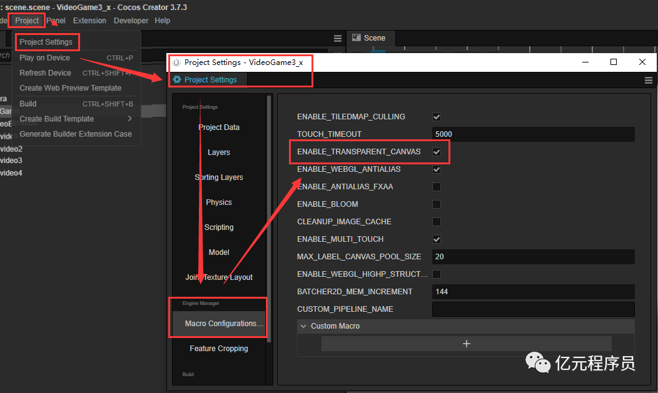
Task: Enable ENABLE_ANTIALIAS_FXAA checkbox
Action: 437,187
